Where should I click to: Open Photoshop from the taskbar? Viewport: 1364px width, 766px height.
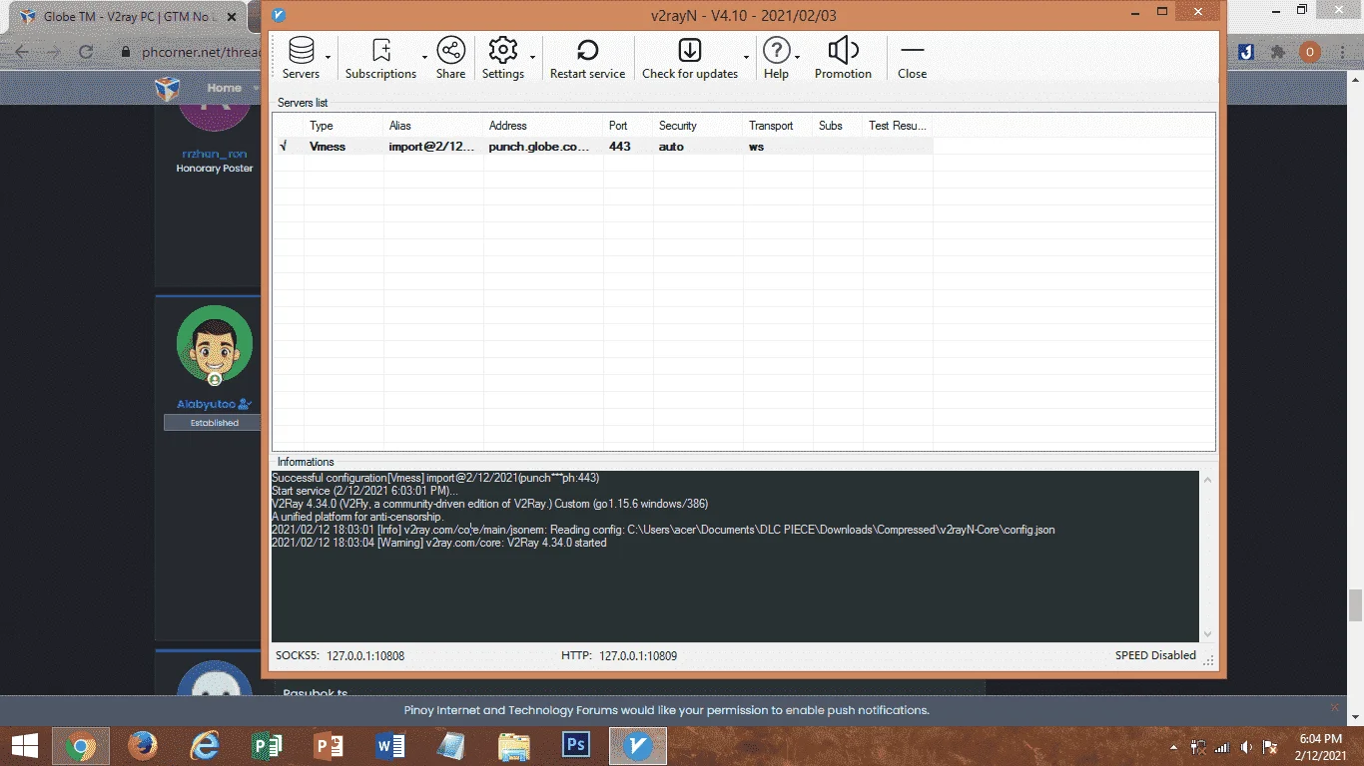(x=576, y=746)
